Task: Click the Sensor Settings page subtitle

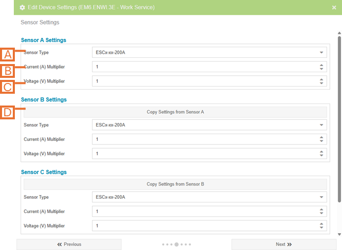Action: 40,22
